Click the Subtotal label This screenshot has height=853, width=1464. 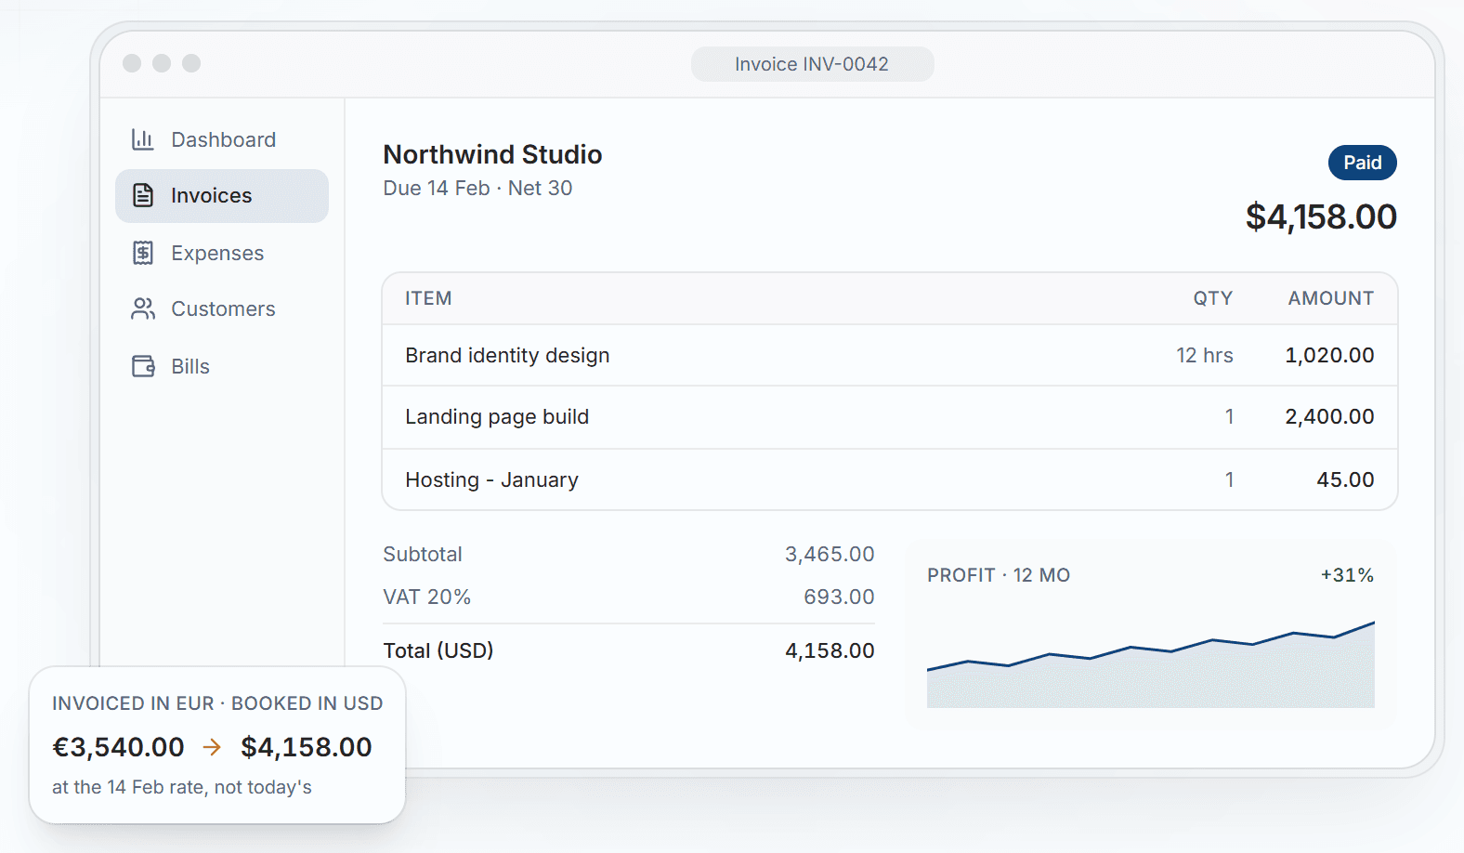click(423, 554)
